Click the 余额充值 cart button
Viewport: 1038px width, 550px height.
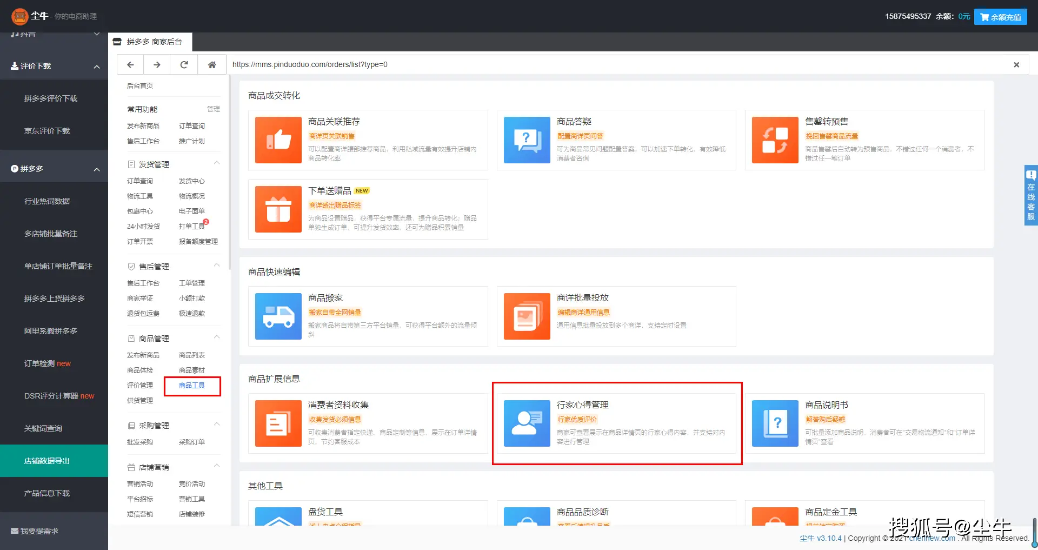click(1001, 17)
